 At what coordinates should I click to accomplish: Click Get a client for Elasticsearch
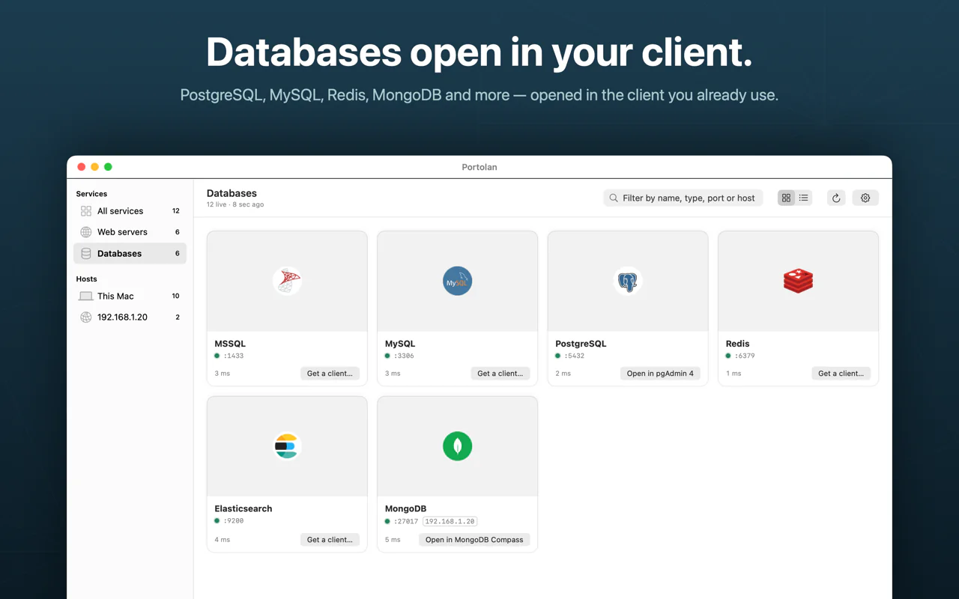(x=330, y=540)
